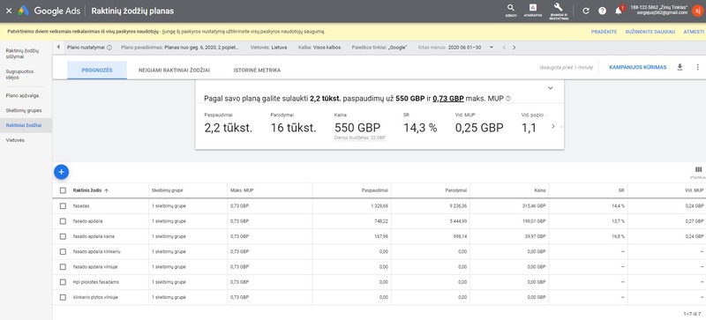This screenshot has height=320, width=706.
Task: Click the refresh icon in the header
Action: point(586,11)
